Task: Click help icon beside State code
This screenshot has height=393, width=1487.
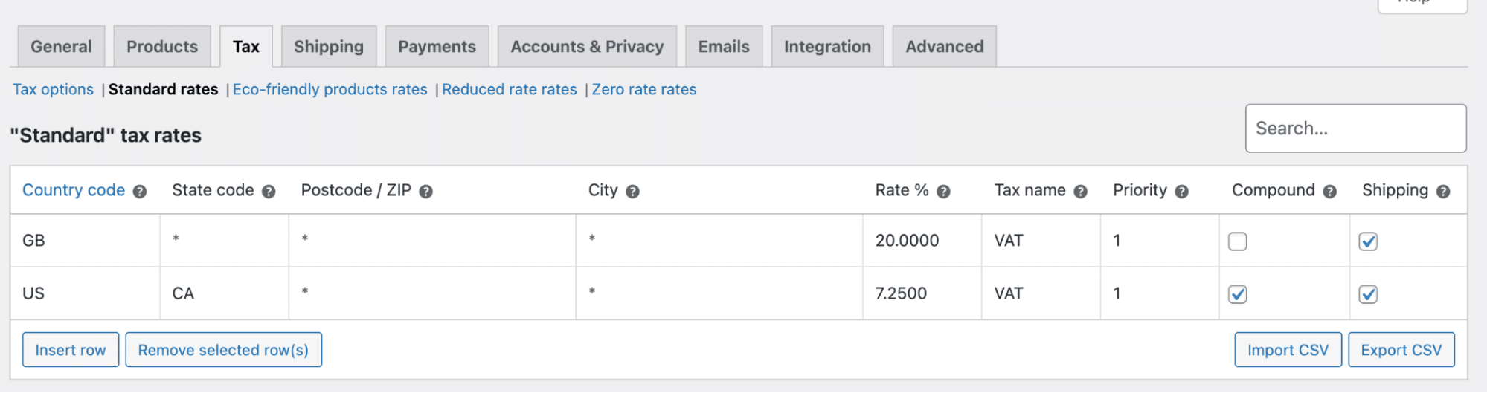Action: [x=269, y=192]
